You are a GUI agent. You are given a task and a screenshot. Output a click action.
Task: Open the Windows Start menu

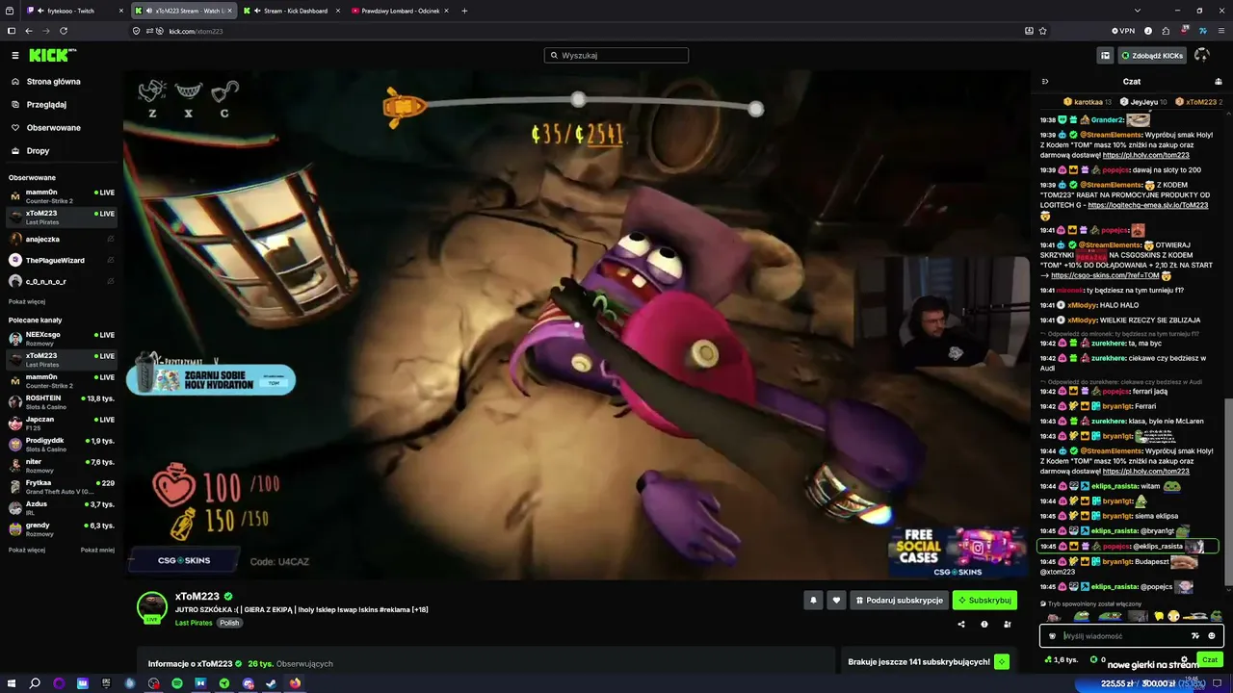(x=12, y=683)
